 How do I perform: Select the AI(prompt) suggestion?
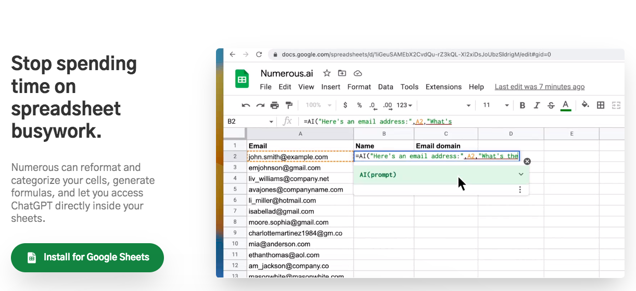(441, 175)
